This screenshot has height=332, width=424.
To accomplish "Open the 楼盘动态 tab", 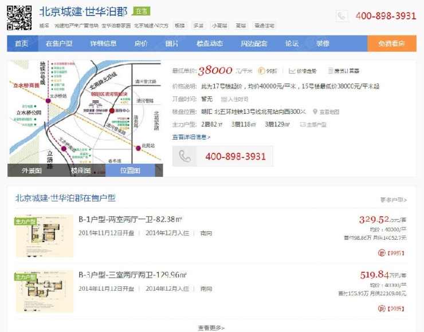I will click(x=210, y=44).
